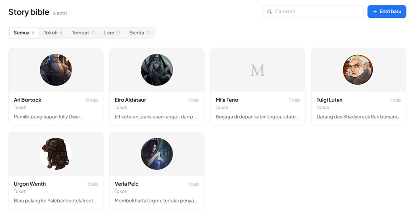This screenshot has width=413, height=215.
Task: Switch to the Tempat tab
Action: point(83,33)
